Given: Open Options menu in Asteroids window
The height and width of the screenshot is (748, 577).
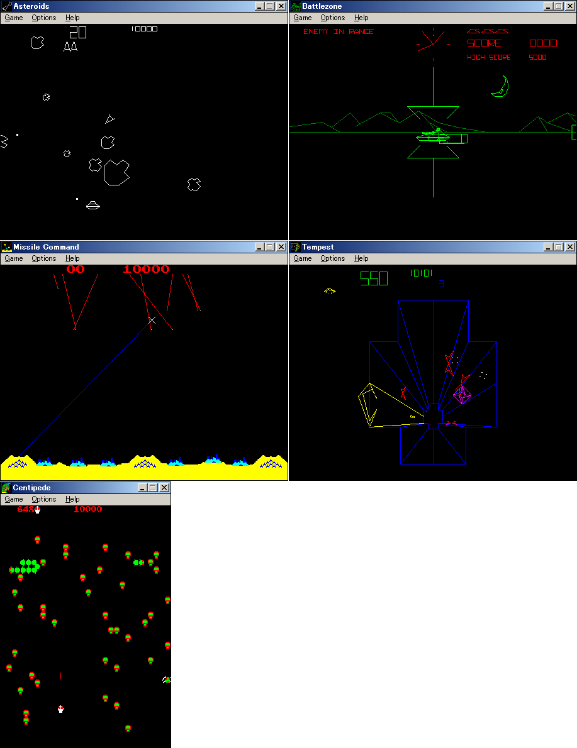Looking at the screenshot, I should point(44,18).
